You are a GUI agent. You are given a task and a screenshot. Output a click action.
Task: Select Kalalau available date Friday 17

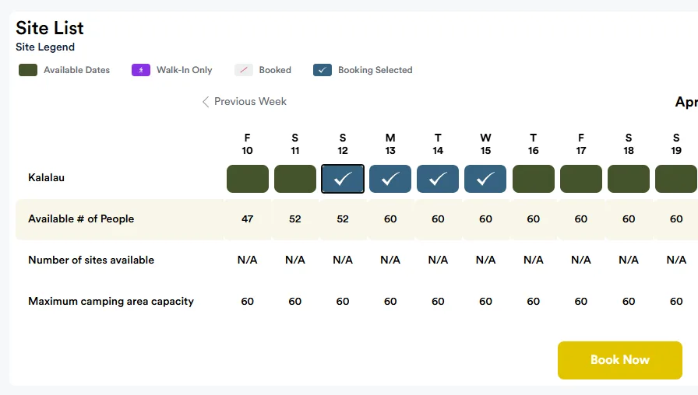click(x=581, y=179)
